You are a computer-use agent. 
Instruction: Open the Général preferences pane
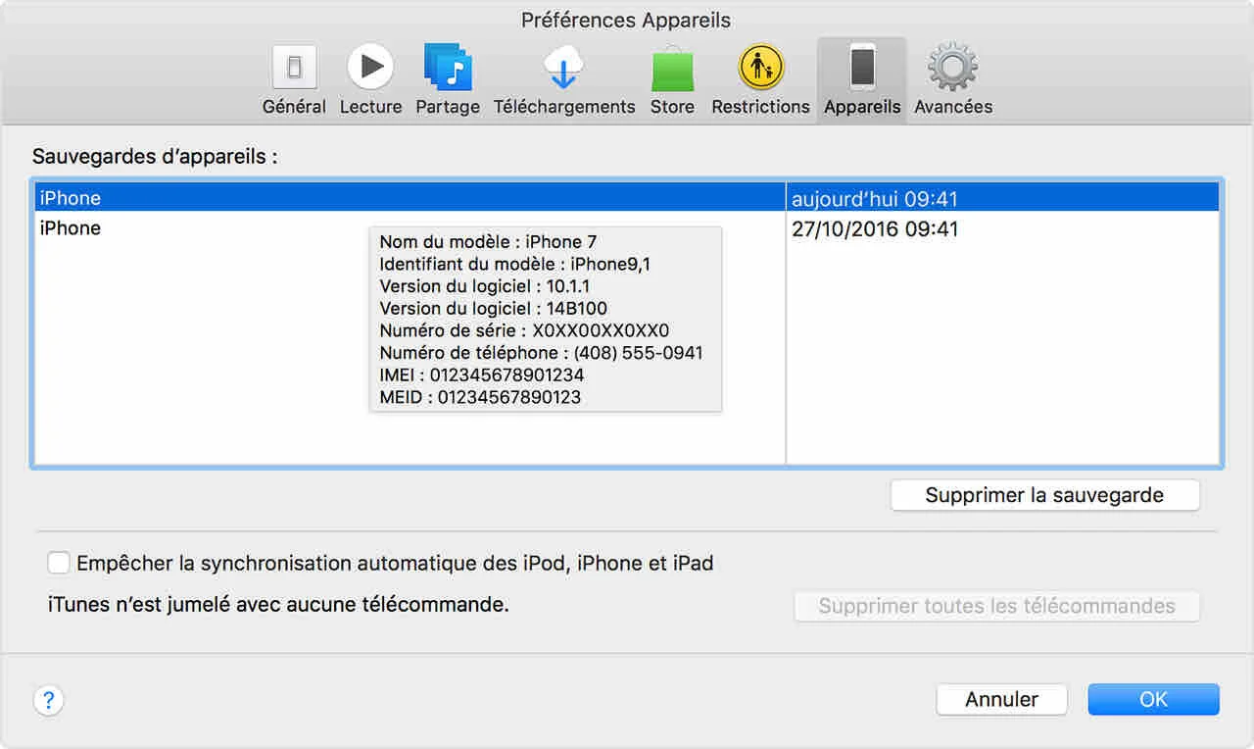point(294,80)
